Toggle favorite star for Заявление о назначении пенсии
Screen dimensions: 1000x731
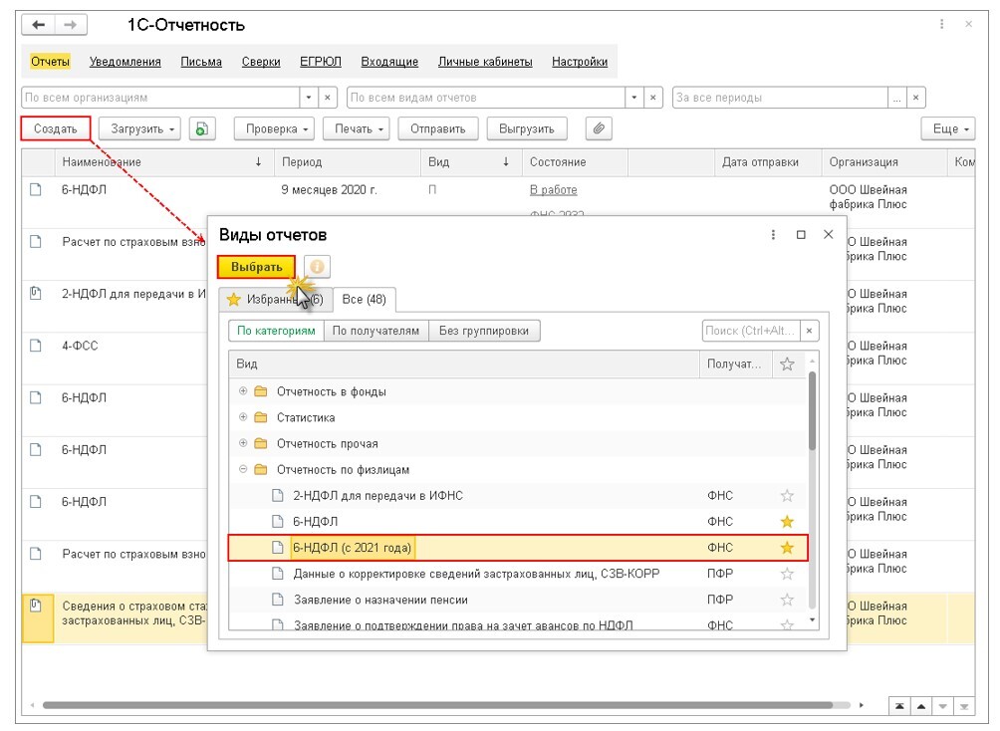pos(787,600)
